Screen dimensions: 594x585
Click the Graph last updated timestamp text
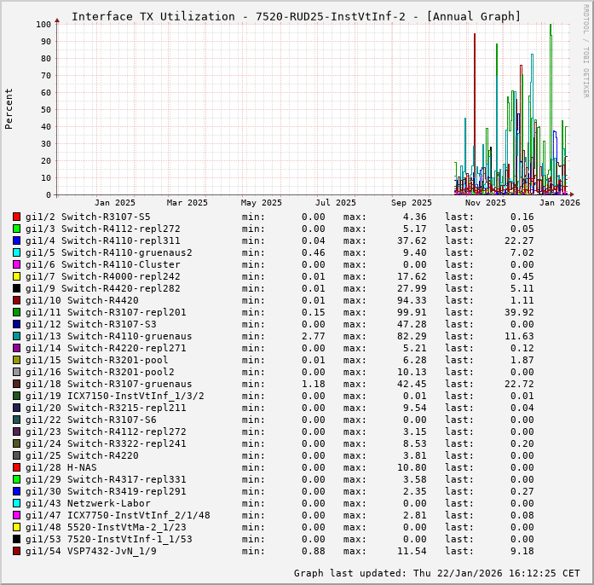pos(436,573)
